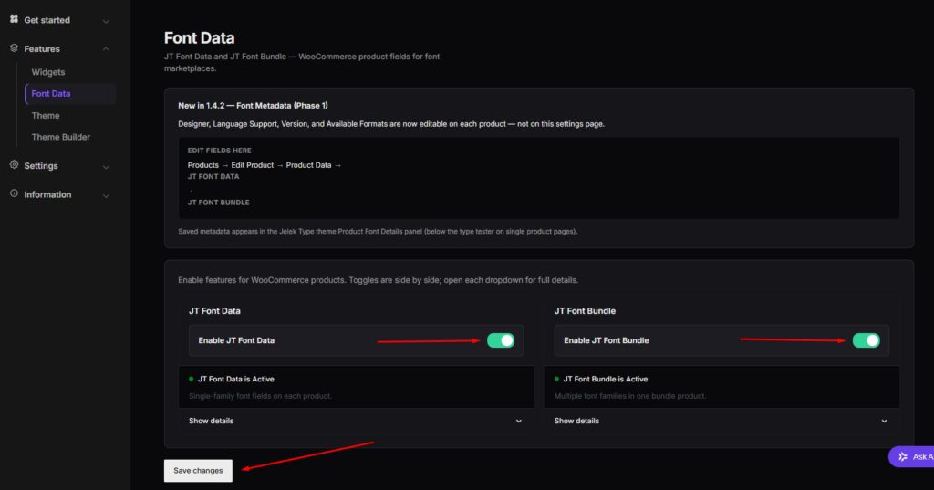Open the Theme sidebar item
Image resolution: width=934 pixels, height=490 pixels.
46,116
